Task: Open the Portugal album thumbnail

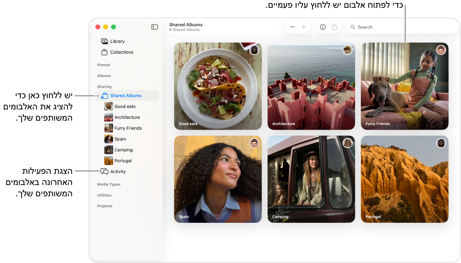Action: click(404, 179)
